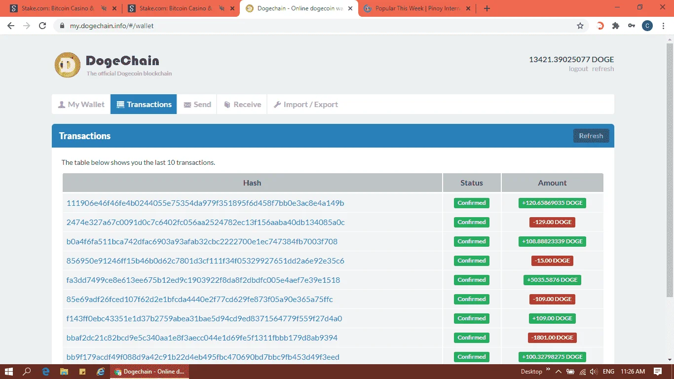Click the +120.65869035 DOGE amount badge

(x=552, y=203)
